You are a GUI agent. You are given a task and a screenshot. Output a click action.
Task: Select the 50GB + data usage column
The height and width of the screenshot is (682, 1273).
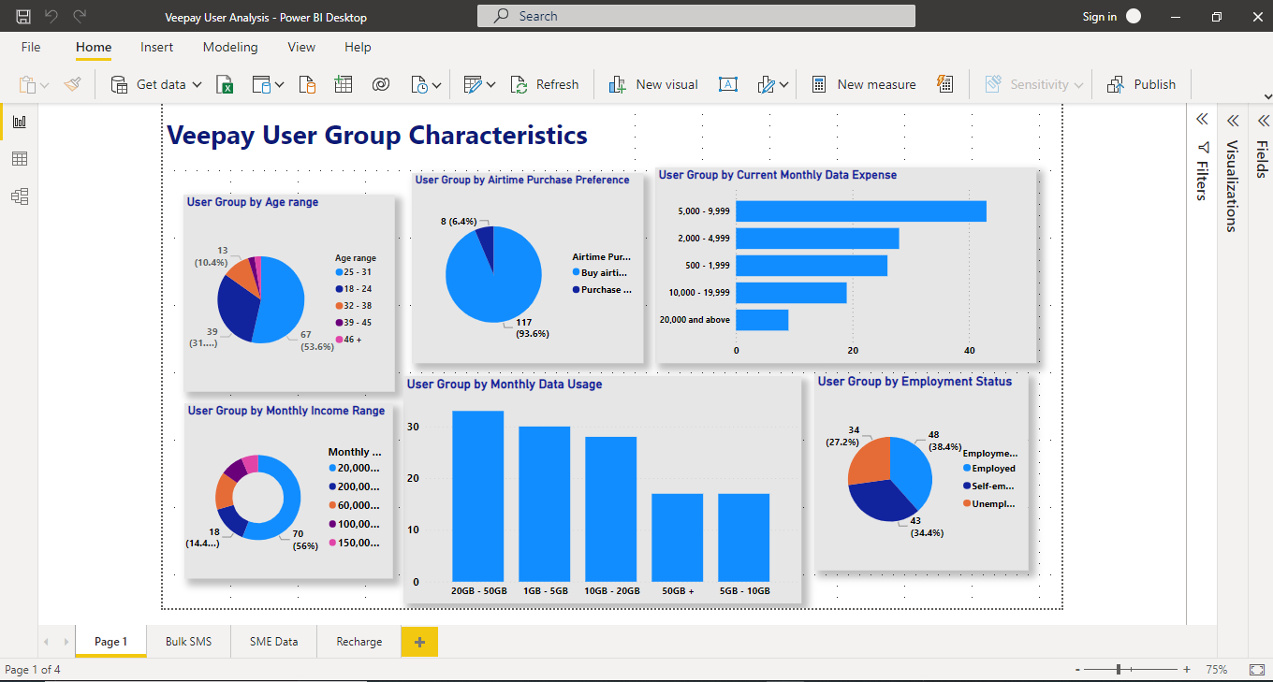[x=678, y=537]
